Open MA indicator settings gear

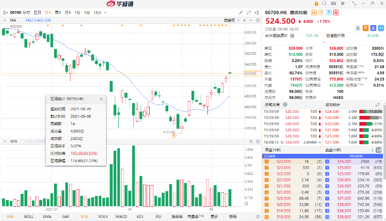[258, 21]
